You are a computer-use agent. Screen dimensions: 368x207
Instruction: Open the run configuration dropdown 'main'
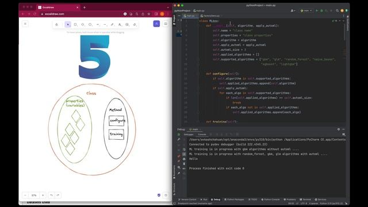point(306,11)
